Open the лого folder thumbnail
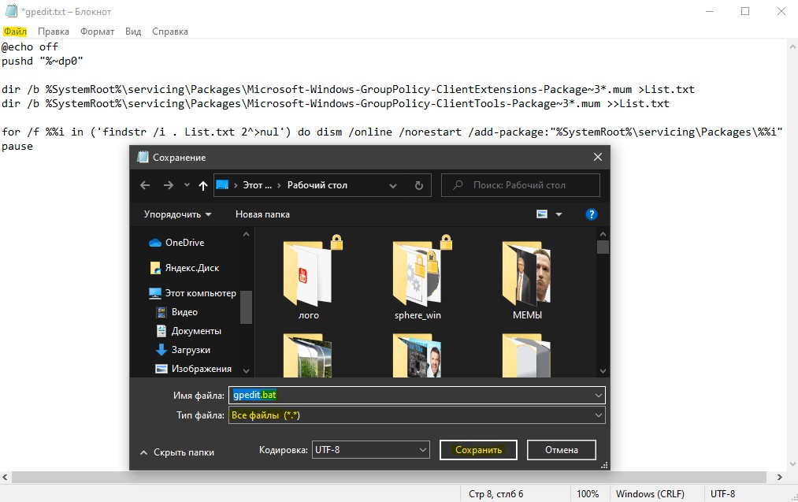The image size is (798, 502). pos(309,277)
